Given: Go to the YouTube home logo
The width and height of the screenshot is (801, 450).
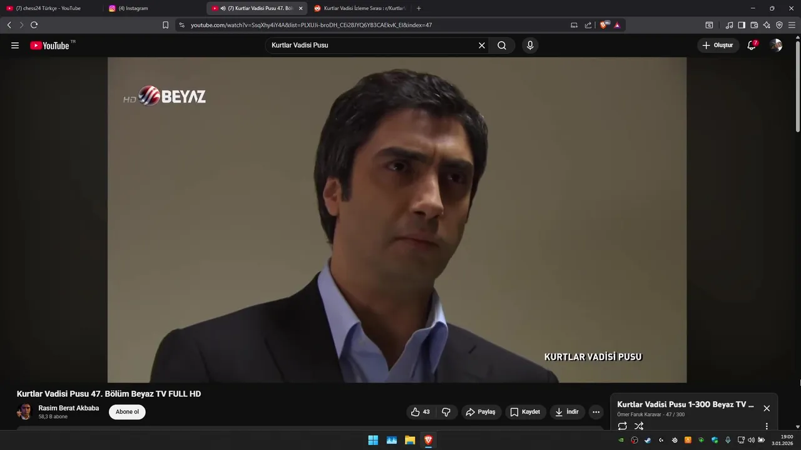Looking at the screenshot, I should pos(49,46).
